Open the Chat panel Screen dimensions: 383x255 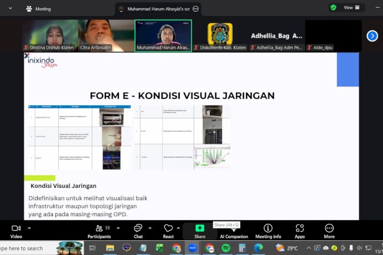138,231
